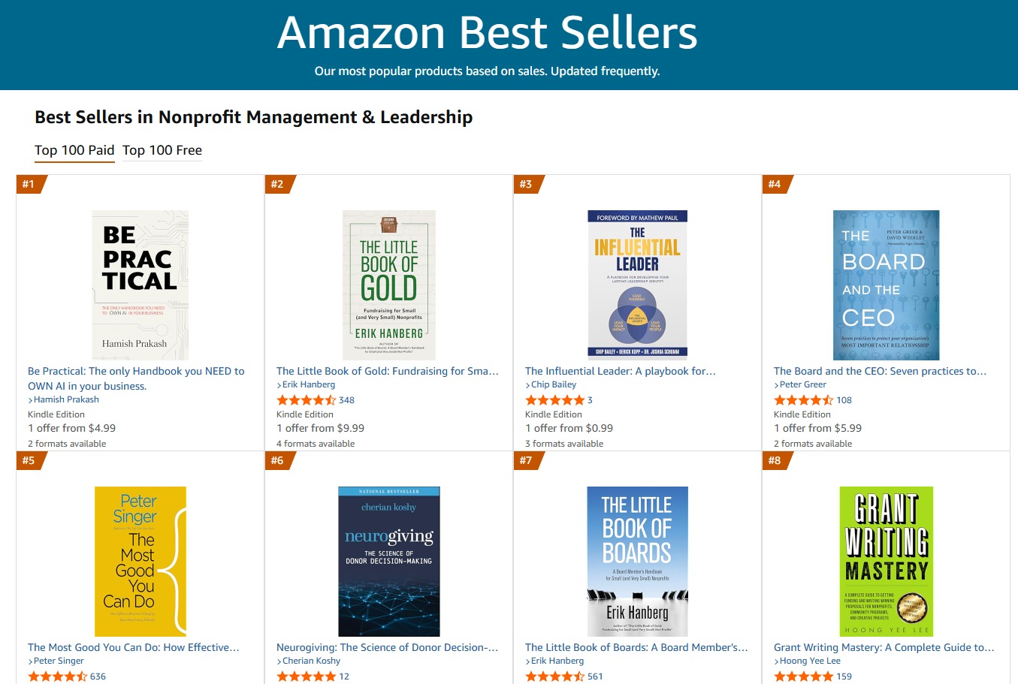Expand the Chip Bailey author chevron

pos(529,384)
